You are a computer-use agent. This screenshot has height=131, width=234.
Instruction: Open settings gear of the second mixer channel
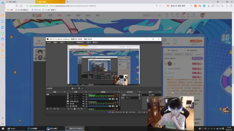117,106
